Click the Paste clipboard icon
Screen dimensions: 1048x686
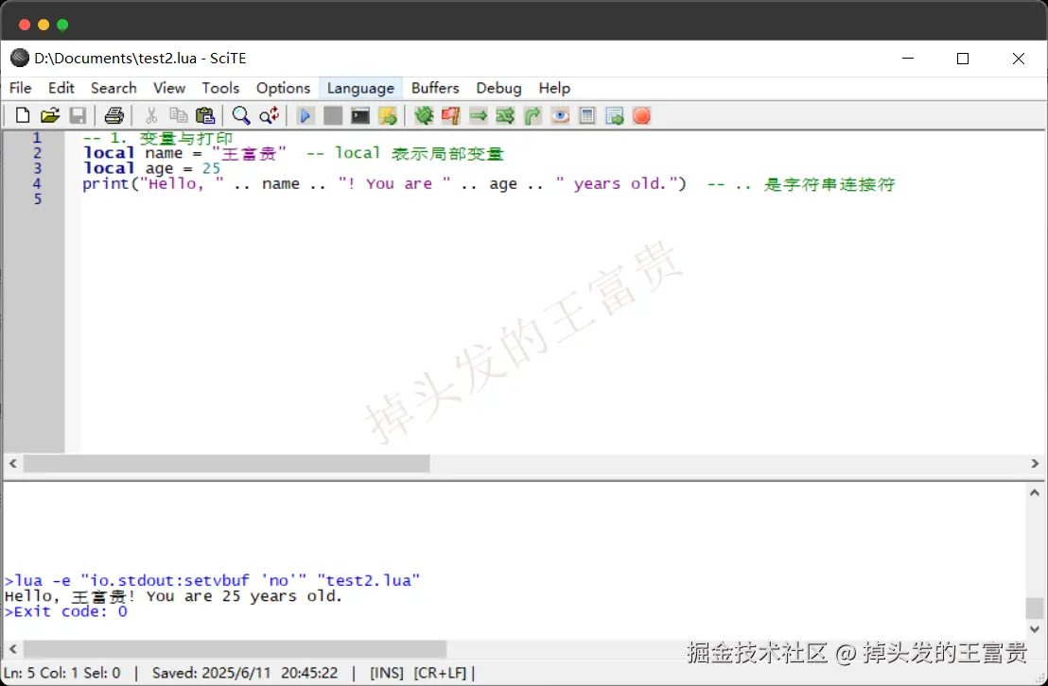tap(205, 115)
